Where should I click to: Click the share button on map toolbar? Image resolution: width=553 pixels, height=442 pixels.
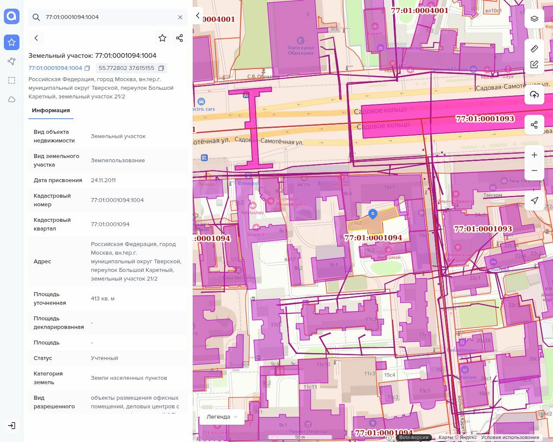pos(534,125)
